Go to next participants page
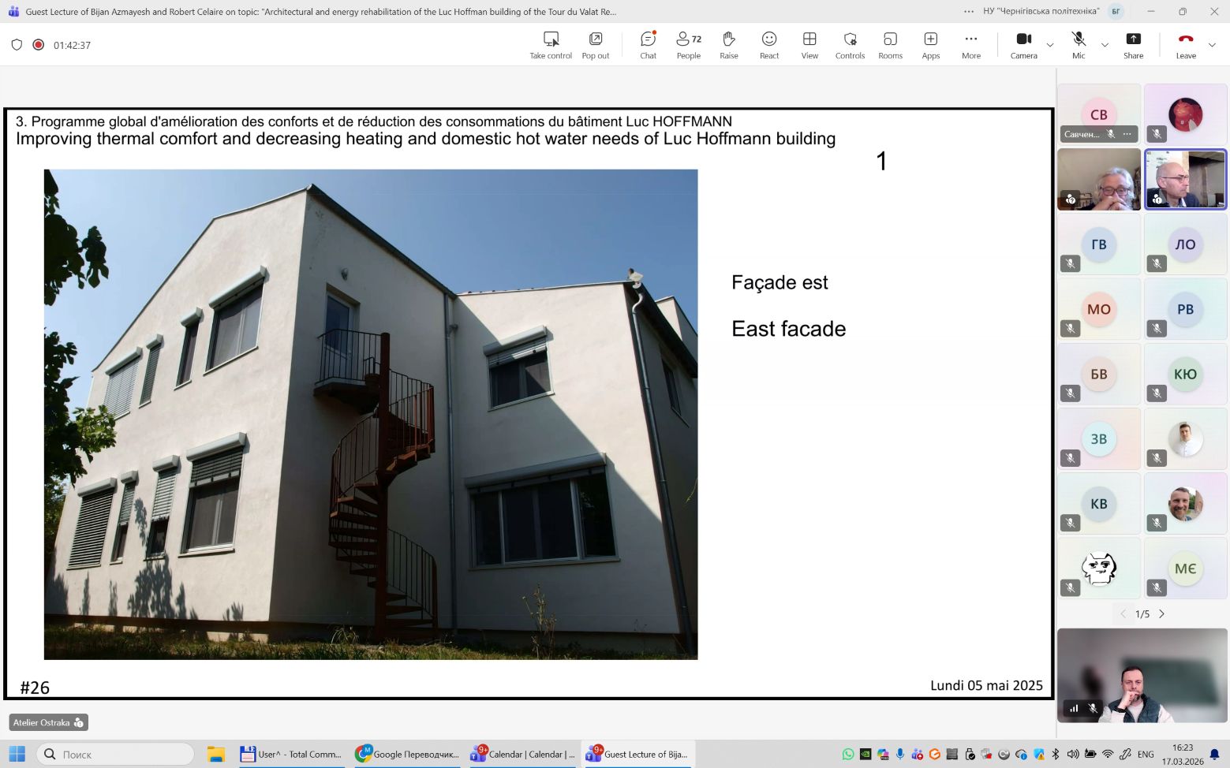This screenshot has width=1230, height=768. [x=1161, y=613]
